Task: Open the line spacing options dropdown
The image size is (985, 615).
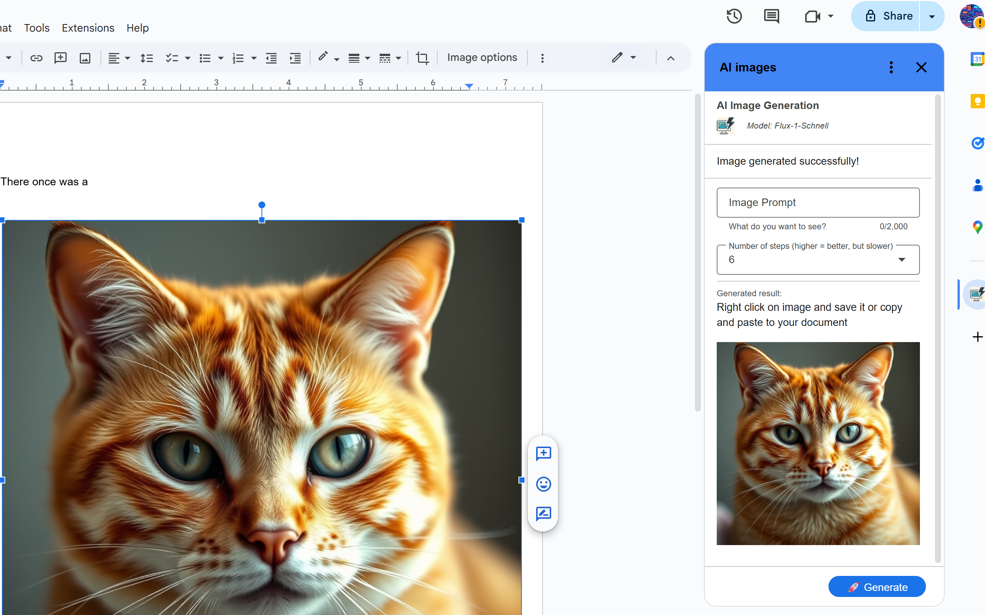Action: (x=146, y=58)
